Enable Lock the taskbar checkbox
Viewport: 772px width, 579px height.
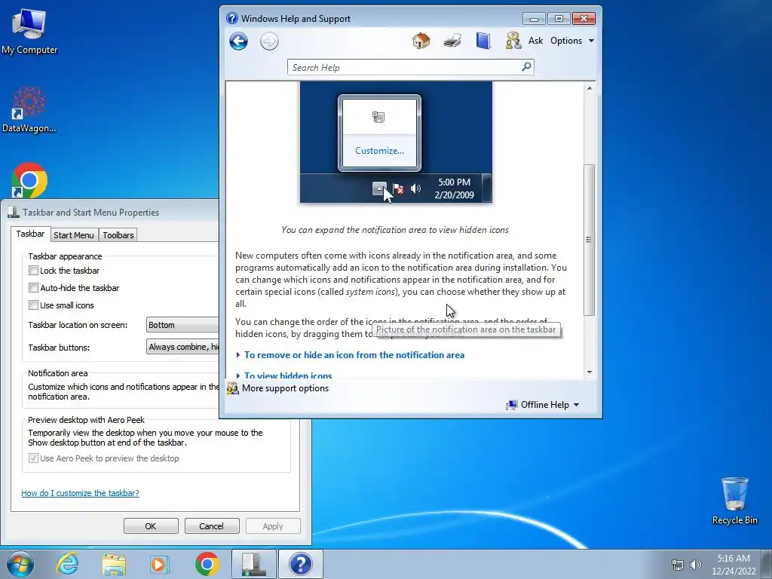pos(33,271)
